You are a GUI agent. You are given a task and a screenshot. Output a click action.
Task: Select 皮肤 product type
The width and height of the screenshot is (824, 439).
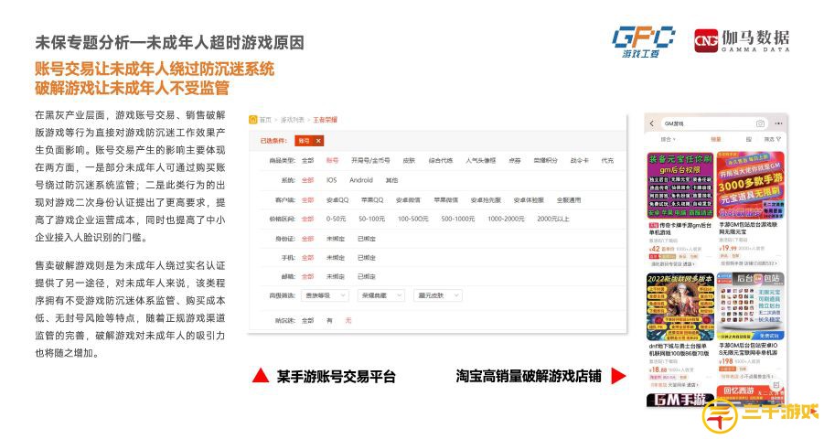point(409,160)
